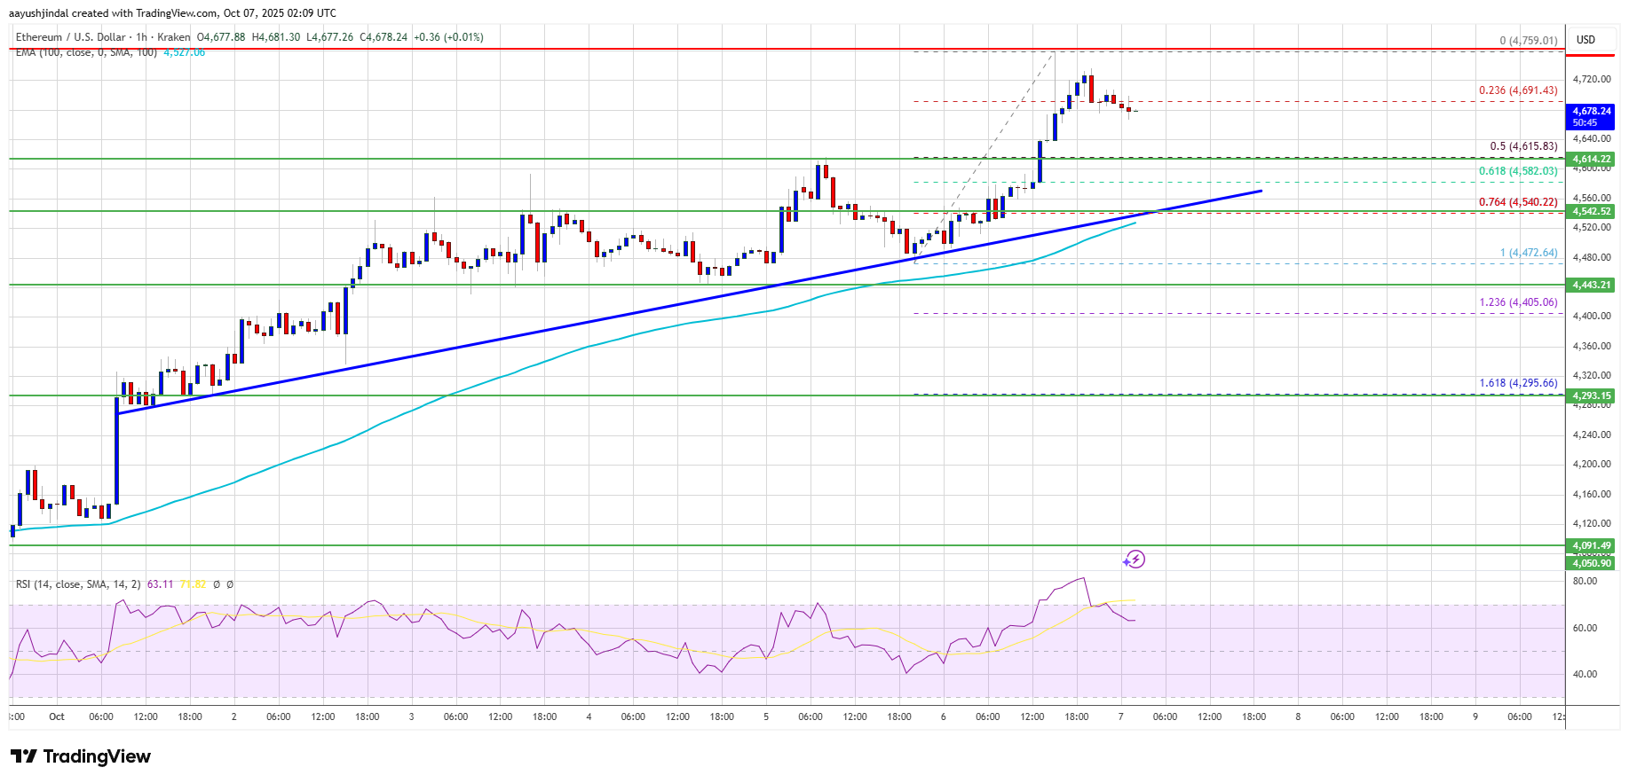Click the green 4,443.21 price level tag
This screenshot has width=1629, height=783.
click(1591, 286)
